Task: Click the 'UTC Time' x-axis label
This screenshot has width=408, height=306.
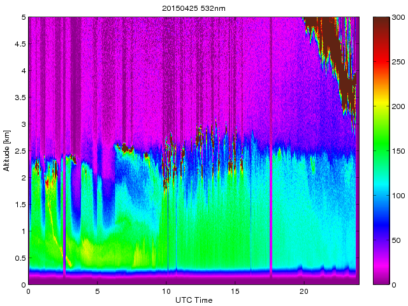Action: tap(194, 300)
